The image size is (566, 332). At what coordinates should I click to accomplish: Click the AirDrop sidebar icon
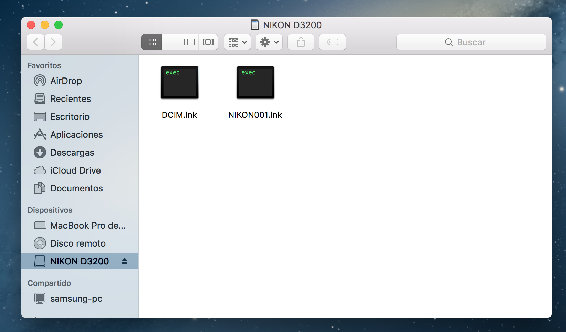pyautogui.click(x=40, y=81)
